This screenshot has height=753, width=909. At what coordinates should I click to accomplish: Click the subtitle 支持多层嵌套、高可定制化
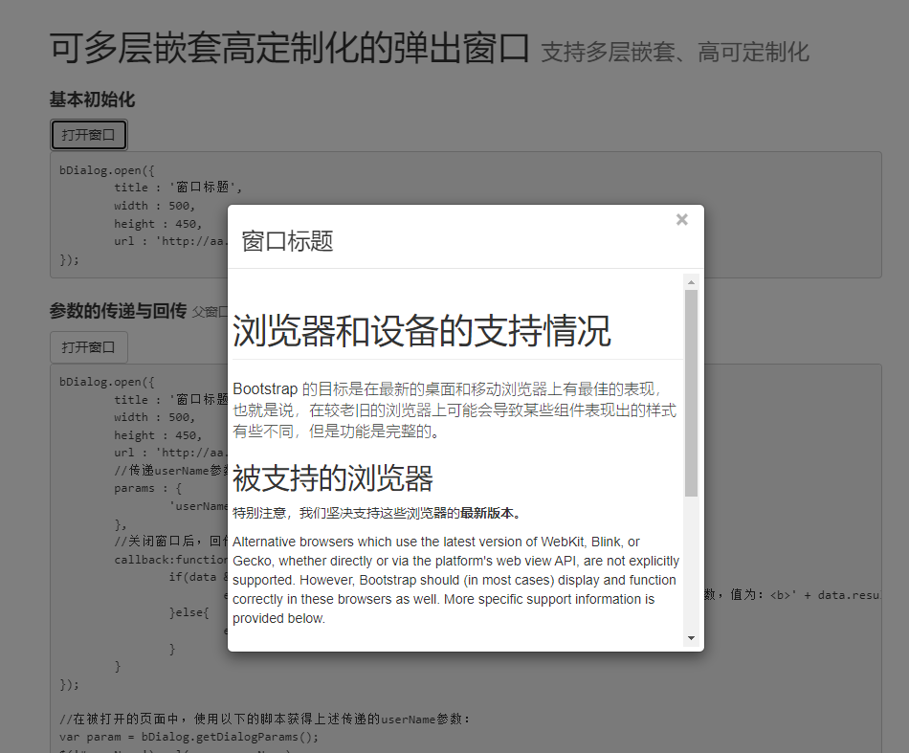pyautogui.click(x=675, y=53)
